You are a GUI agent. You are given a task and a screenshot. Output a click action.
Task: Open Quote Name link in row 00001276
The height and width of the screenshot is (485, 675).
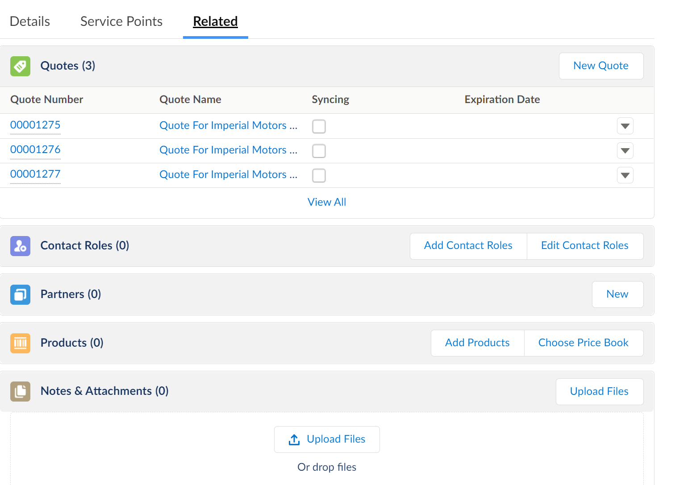tap(228, 150)
